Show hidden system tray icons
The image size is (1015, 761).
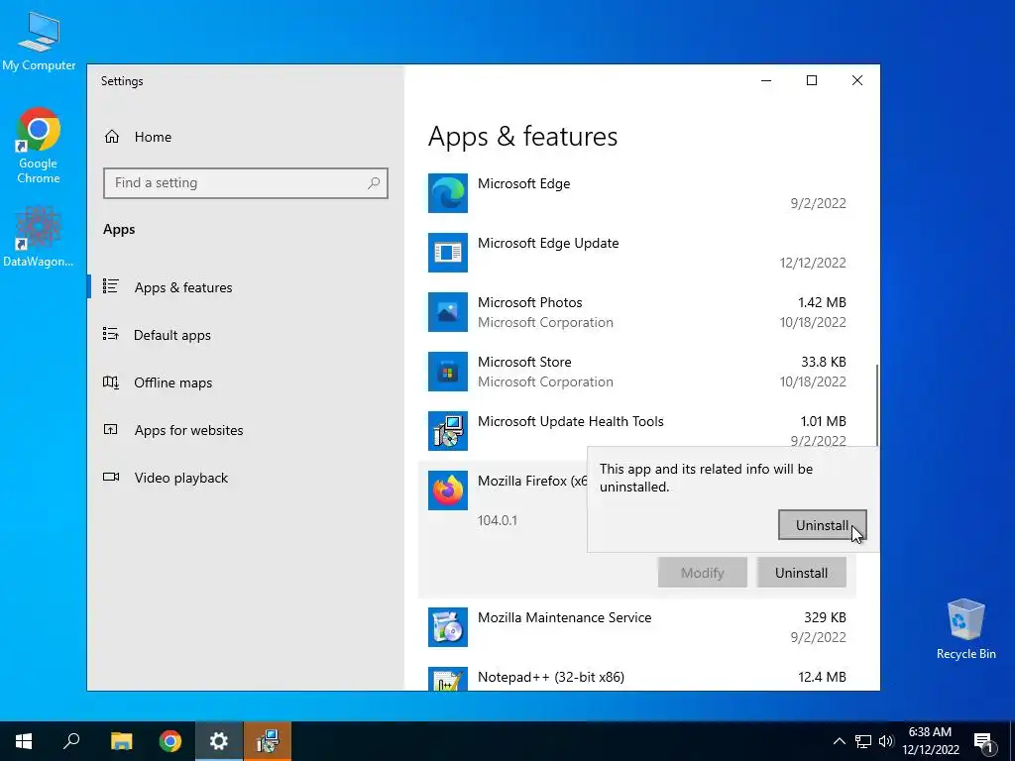click(839, 741)
